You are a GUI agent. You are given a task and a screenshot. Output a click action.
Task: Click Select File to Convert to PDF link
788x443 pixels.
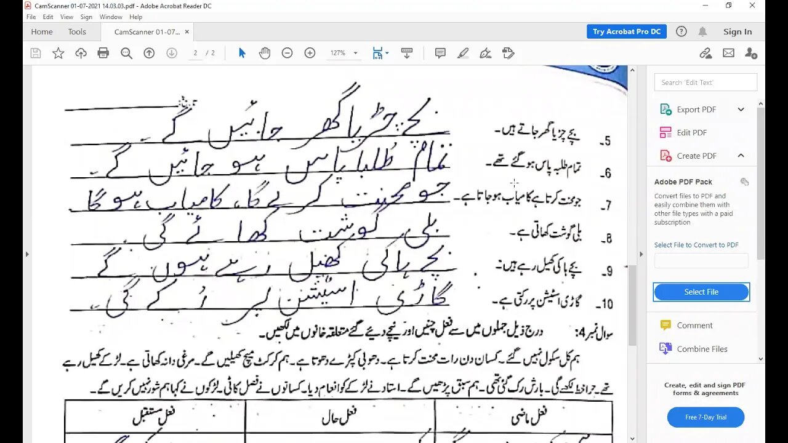pyautogui.click(x=696, y=245)
